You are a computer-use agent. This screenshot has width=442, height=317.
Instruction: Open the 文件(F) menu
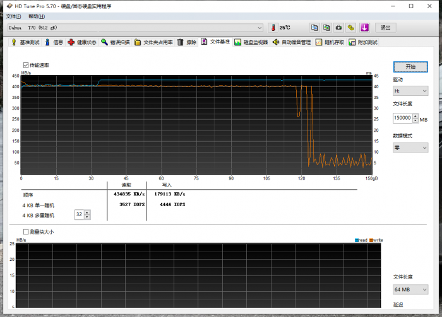tap(13, 16)
